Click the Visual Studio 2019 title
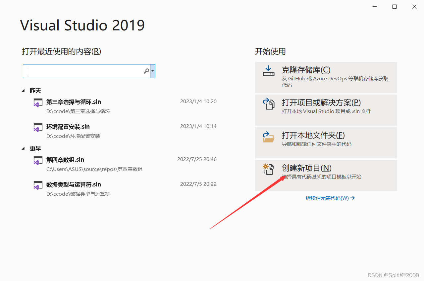424x281 pixels. point(82,25)
